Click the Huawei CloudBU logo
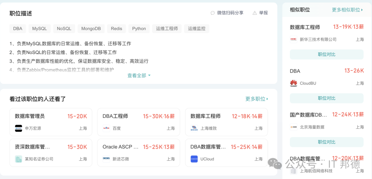 click(x=293, y=83)
